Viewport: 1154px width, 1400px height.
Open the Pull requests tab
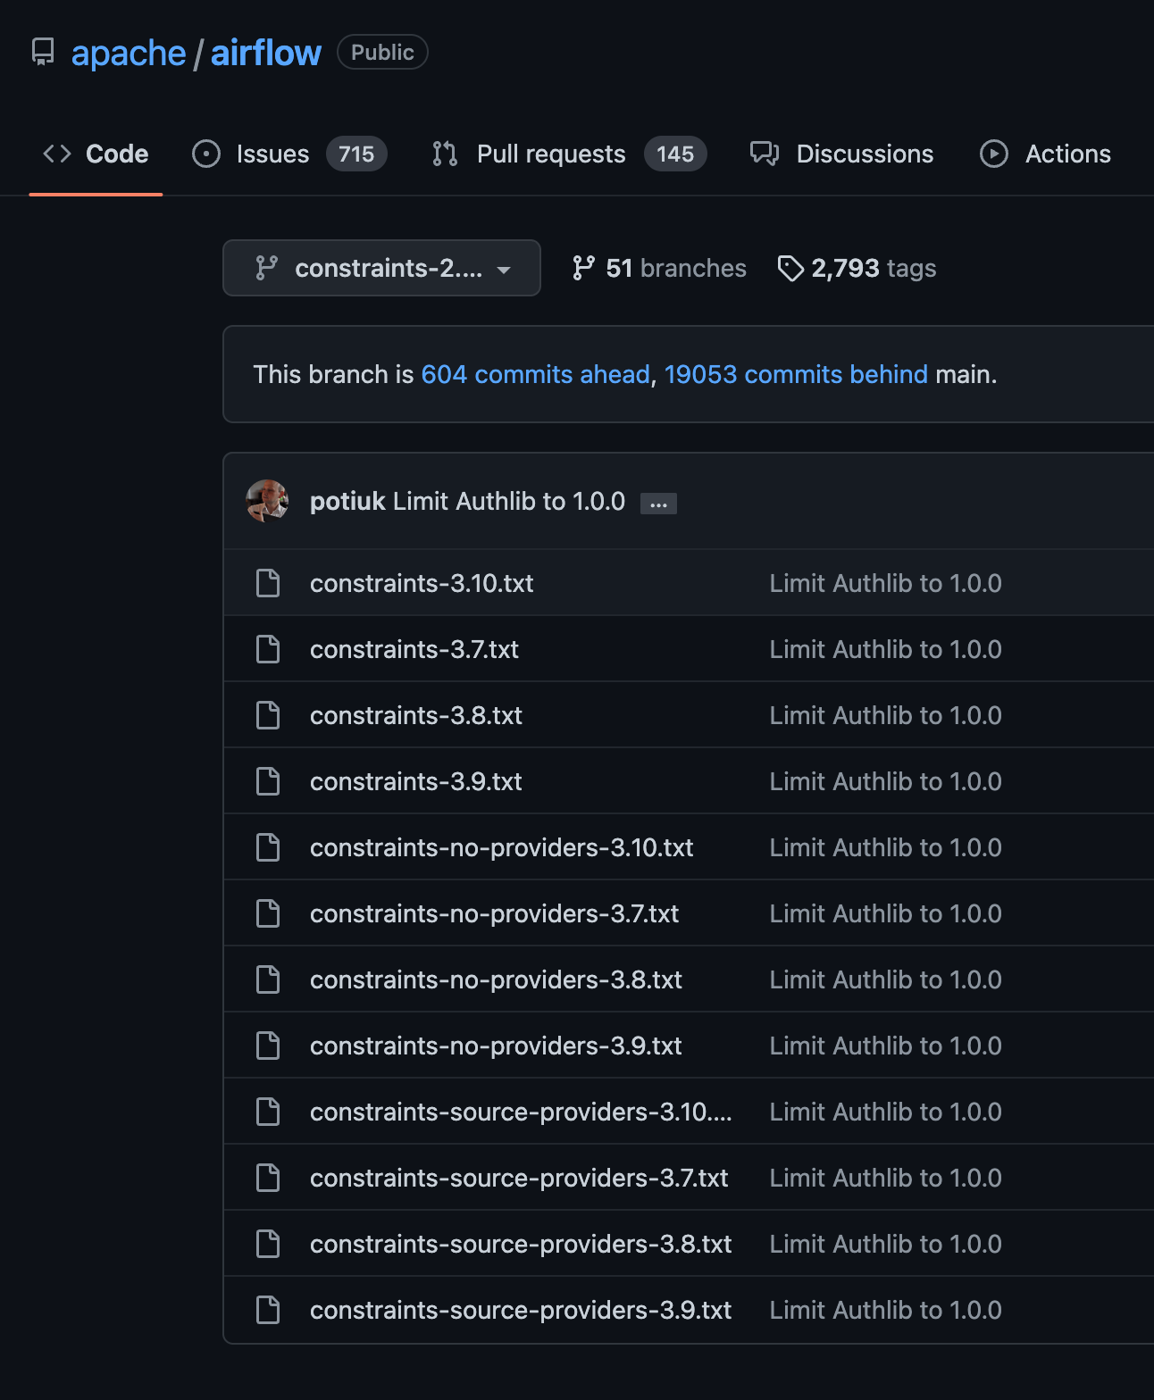tap(569, 154)
